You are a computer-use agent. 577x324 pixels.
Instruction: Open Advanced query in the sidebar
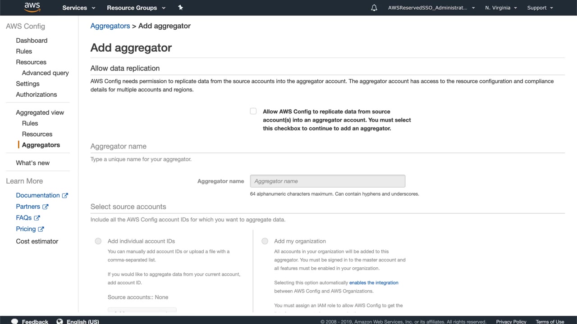click(x=46, y=73)
